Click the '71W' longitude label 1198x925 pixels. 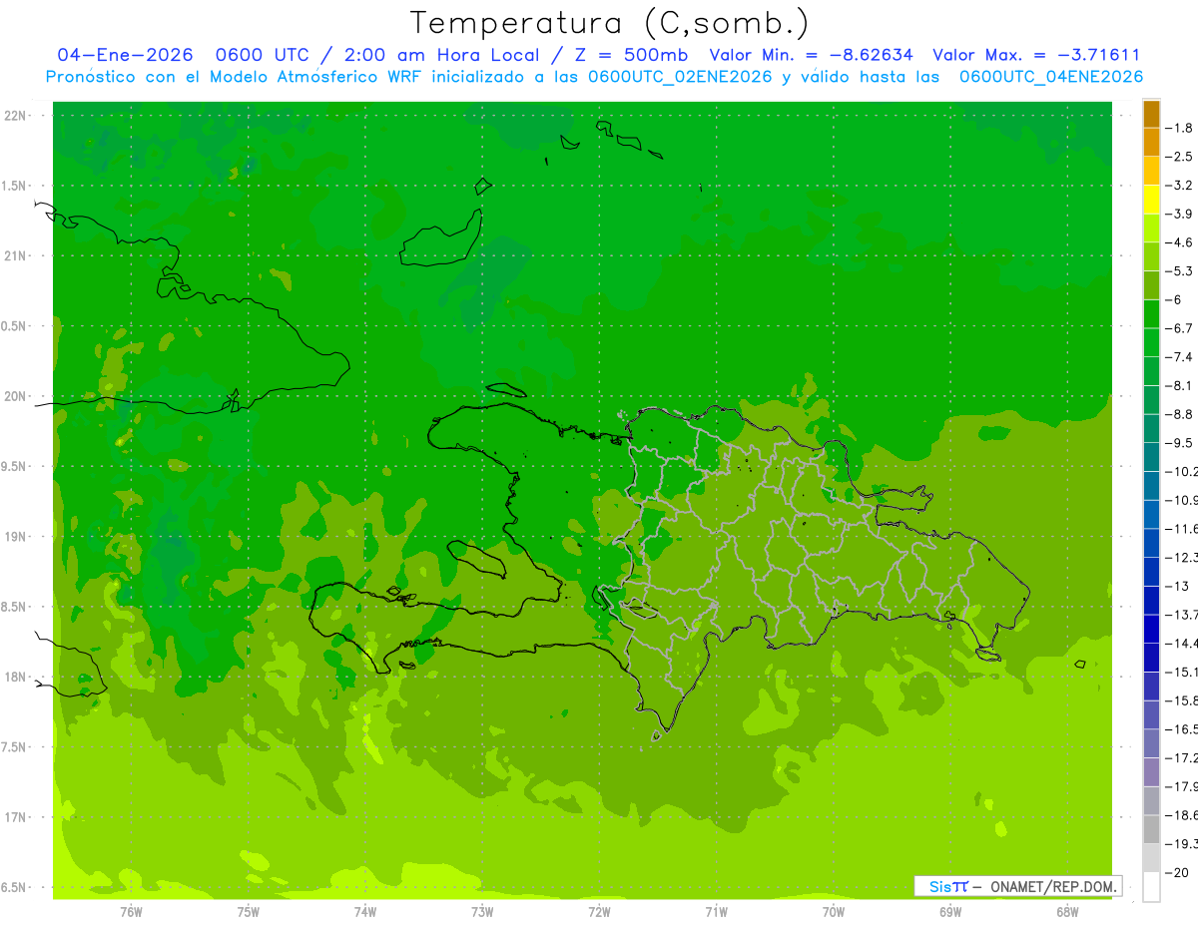click(716, 911)
